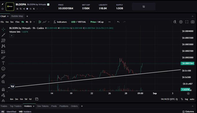Collapse the chart panel with chevron
This screenshot has width=197, height=113.
pos(193,16)
